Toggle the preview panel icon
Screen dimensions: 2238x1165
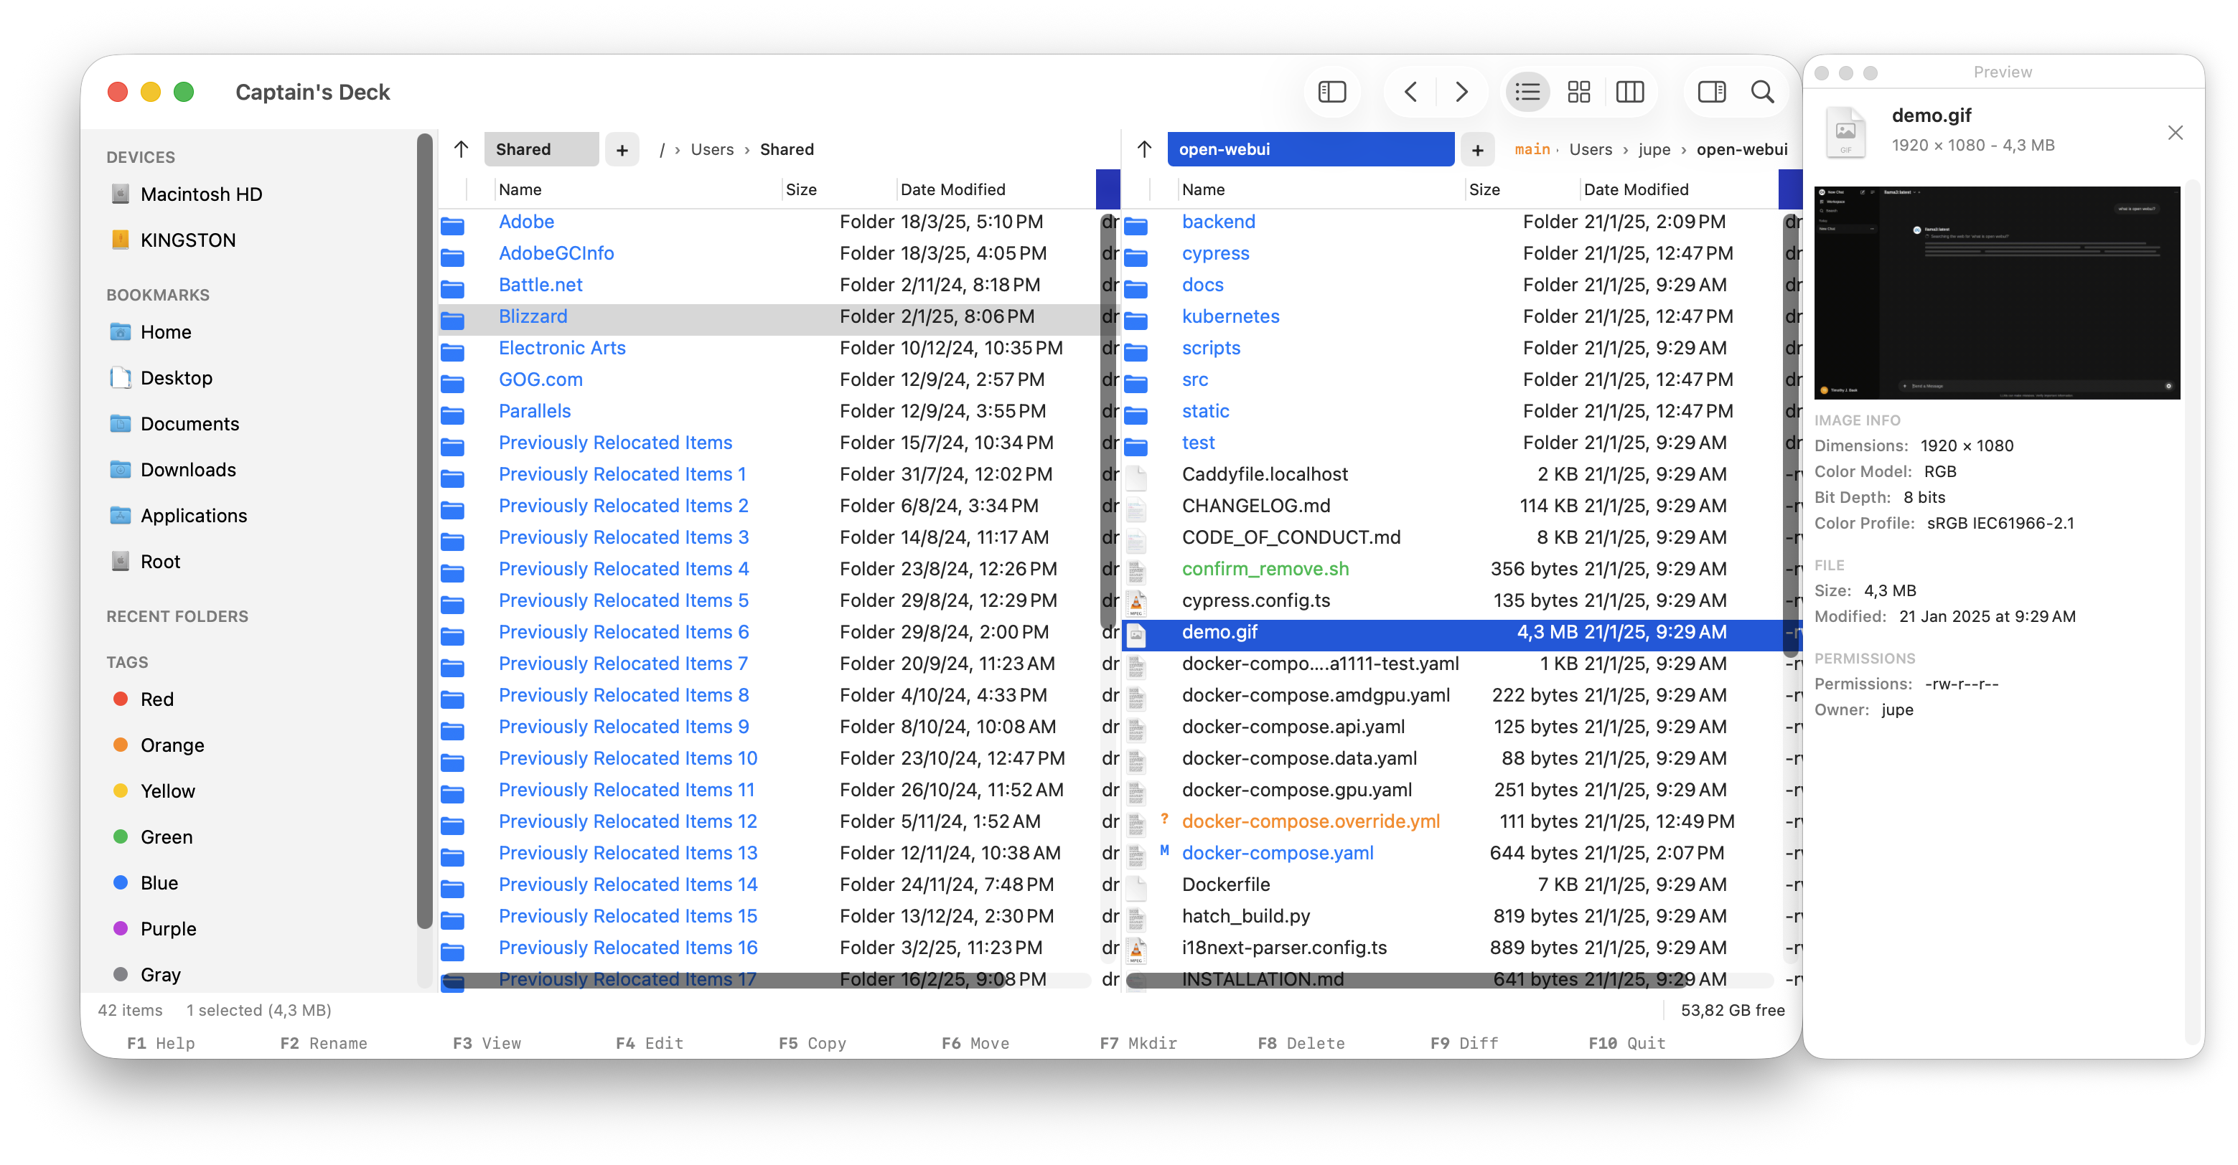[1710, 92]
